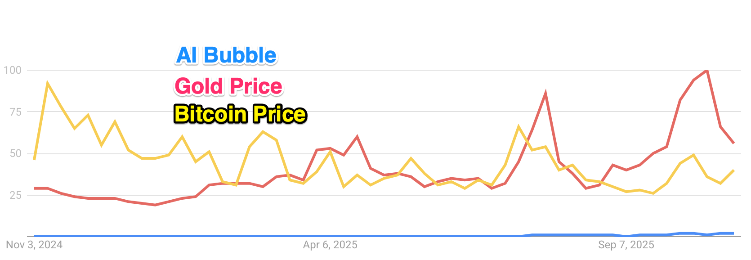The image size is (751, 260).
Task: Click the 25 value on the y-axis
Action: (x=15, y=195)
